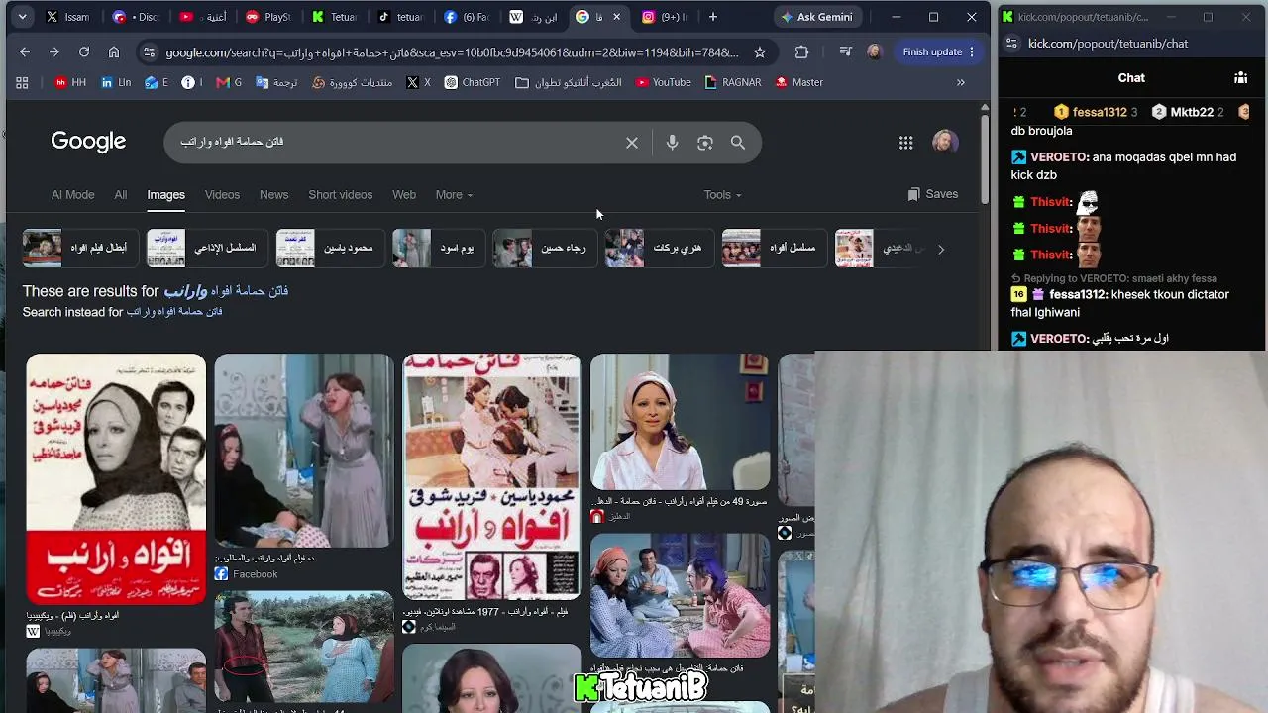Switch to the X Issam tab
Image resolution: width=1268 pixels, height=713 pixels.
point(67,17)
